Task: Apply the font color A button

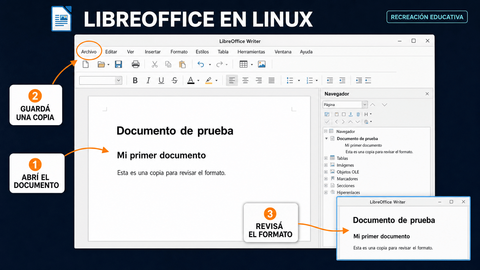Action: (191, 81)
